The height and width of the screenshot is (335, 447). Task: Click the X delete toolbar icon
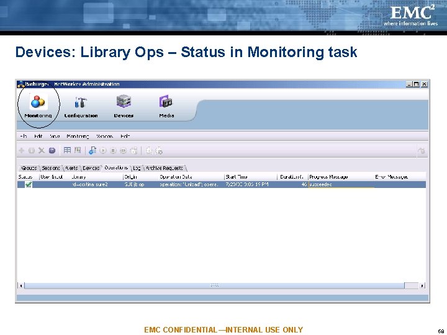pos(42,150)
